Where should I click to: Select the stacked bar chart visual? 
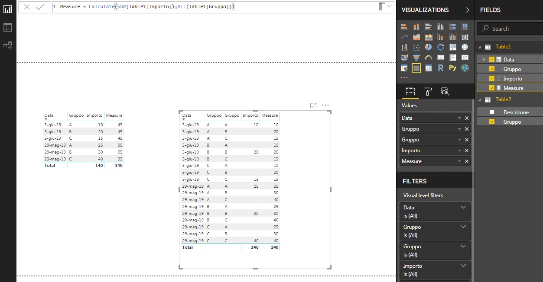(x=404, y=26)
